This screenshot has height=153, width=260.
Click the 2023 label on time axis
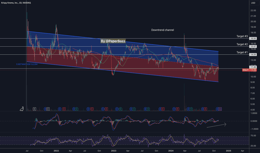[x=114, y=151]
